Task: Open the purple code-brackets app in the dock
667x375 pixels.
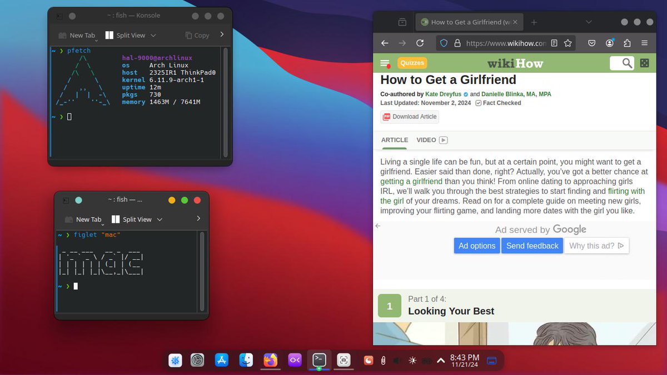Action: pos(295,361)
